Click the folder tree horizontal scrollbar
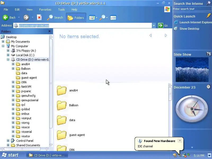 22,149
